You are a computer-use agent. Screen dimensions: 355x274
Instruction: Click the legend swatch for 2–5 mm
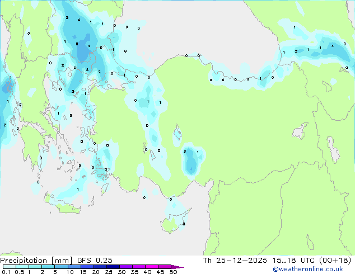click(x=48, y=267)
